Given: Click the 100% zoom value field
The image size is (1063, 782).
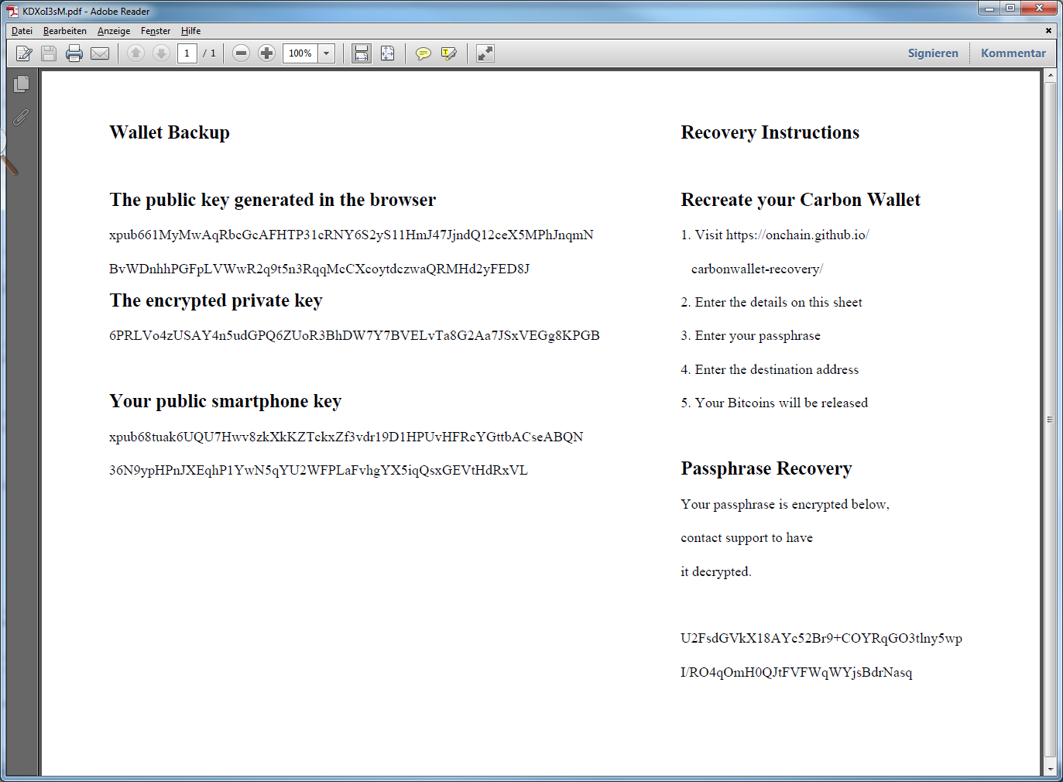Looking at the screenshot, I should [x=300, y=53].
